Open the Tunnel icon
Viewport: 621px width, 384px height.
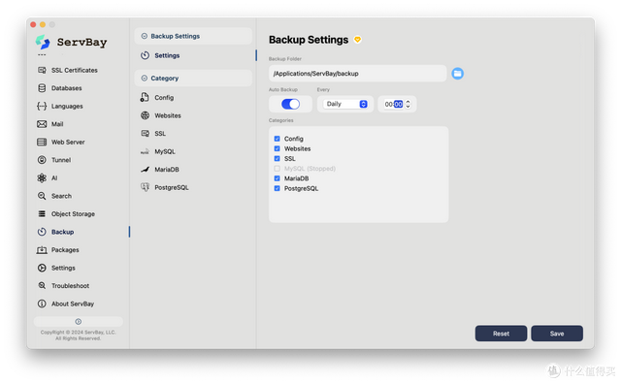point(42,160)
